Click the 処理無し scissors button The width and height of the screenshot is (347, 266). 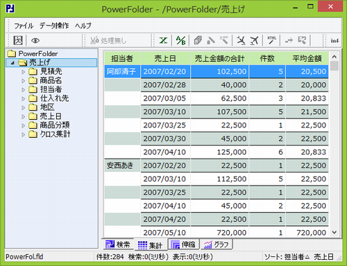coord(108,41)
